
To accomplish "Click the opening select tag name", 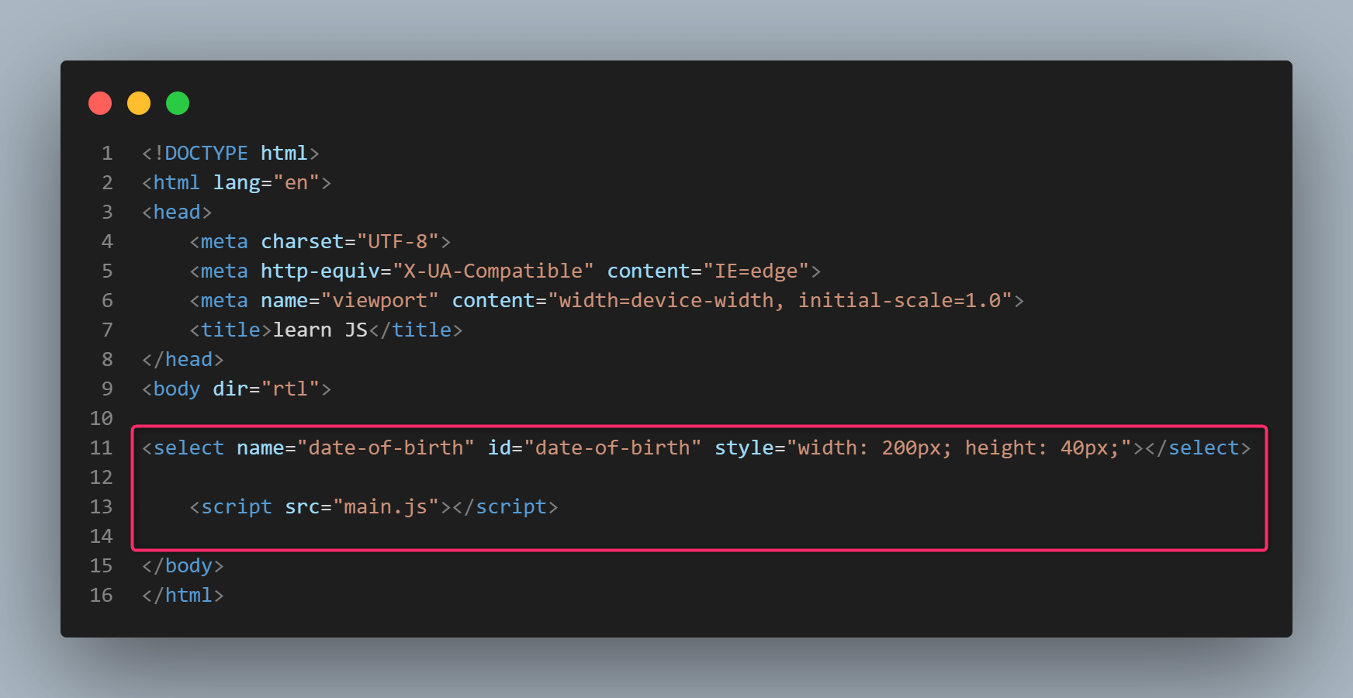I will coord(189,448).
